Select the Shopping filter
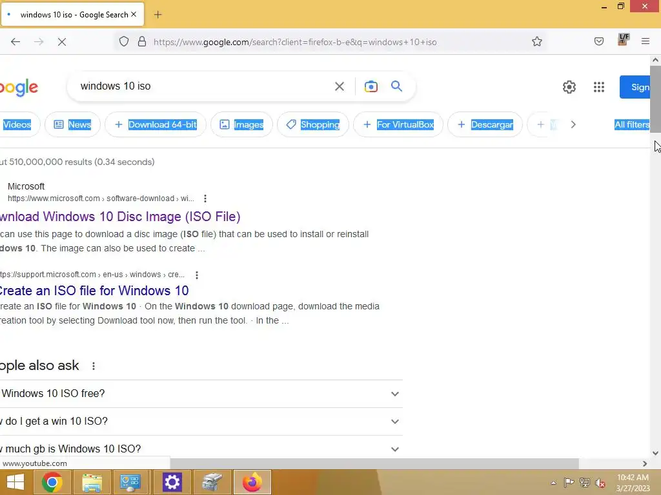The image size is (661, 495). pyautogui.click(x=313, y=124)
